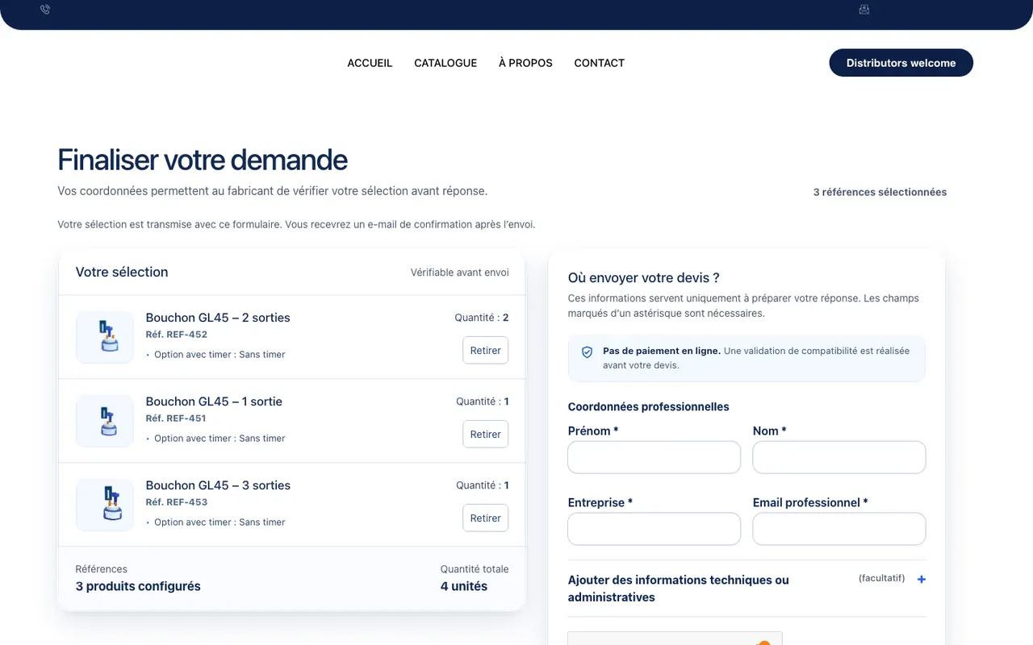Click "Finaliser votre demande" heading
Screen dimensions: 1033x645
pyautogui.click(x=203, y=160)
